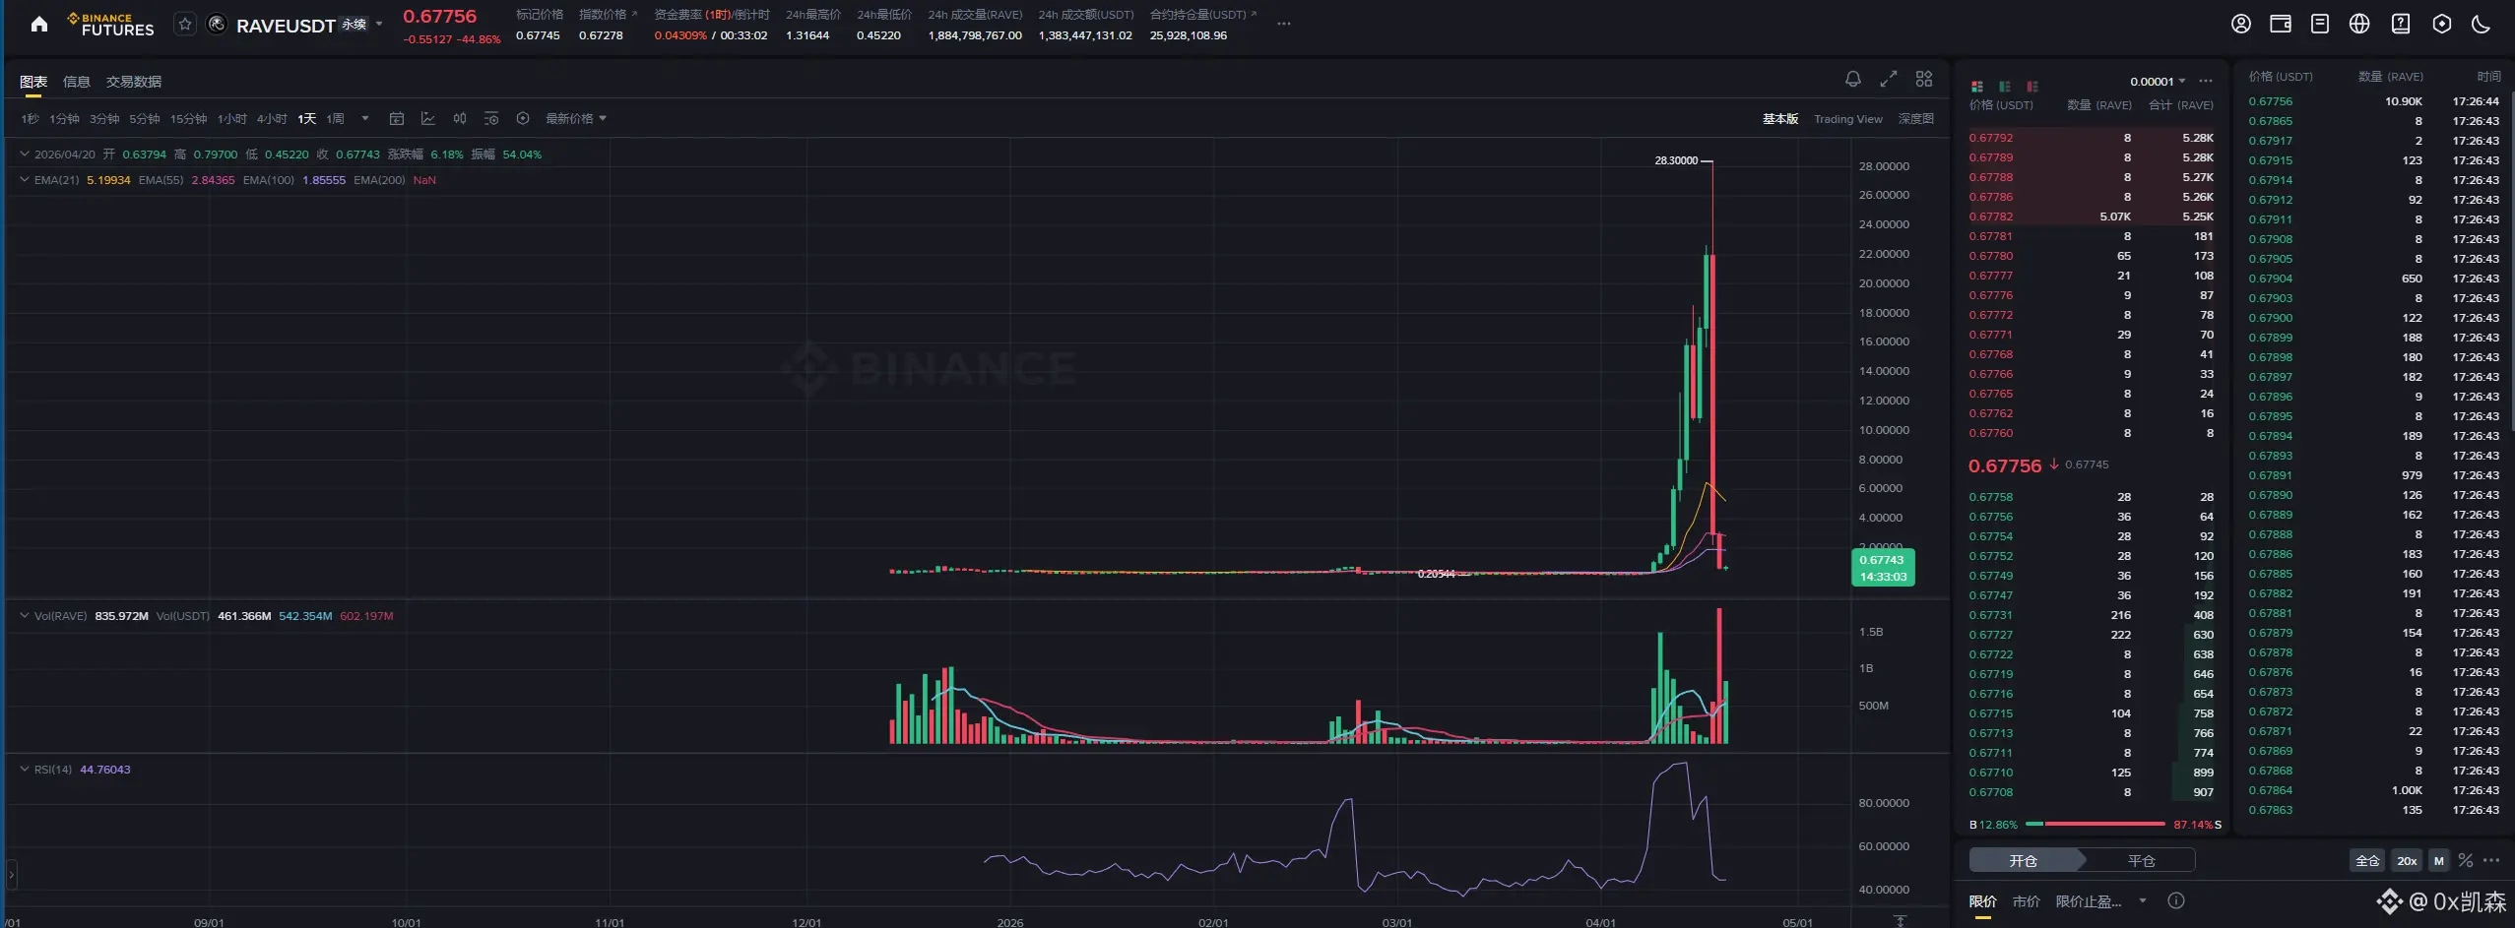Image resolution: width=2515 pixels, height=928 pixels.
Task: Open order book more options dots
Action: click(2206, 82)
